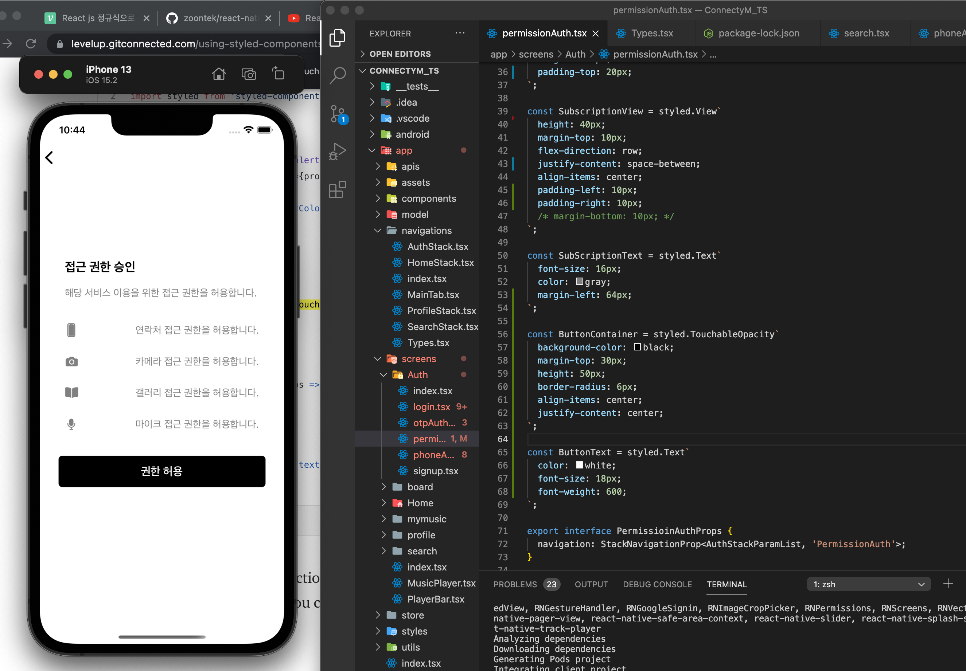The height and width of the screenshot is (671, 966).
Task: Expand the board folder
Action: coord(420,487)
